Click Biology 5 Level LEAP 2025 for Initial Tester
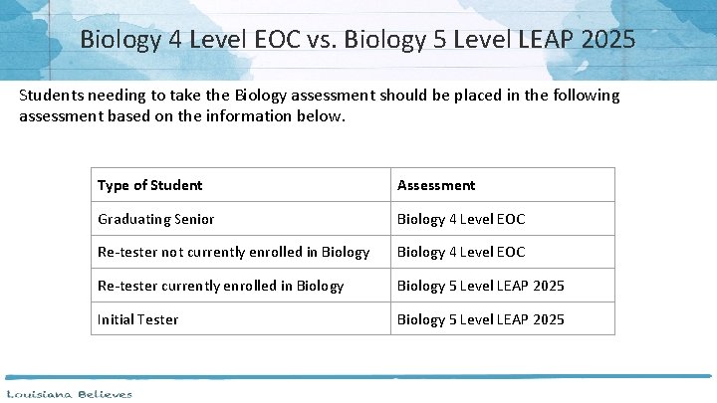The image size is (717, 403). (x=481, y=319)
